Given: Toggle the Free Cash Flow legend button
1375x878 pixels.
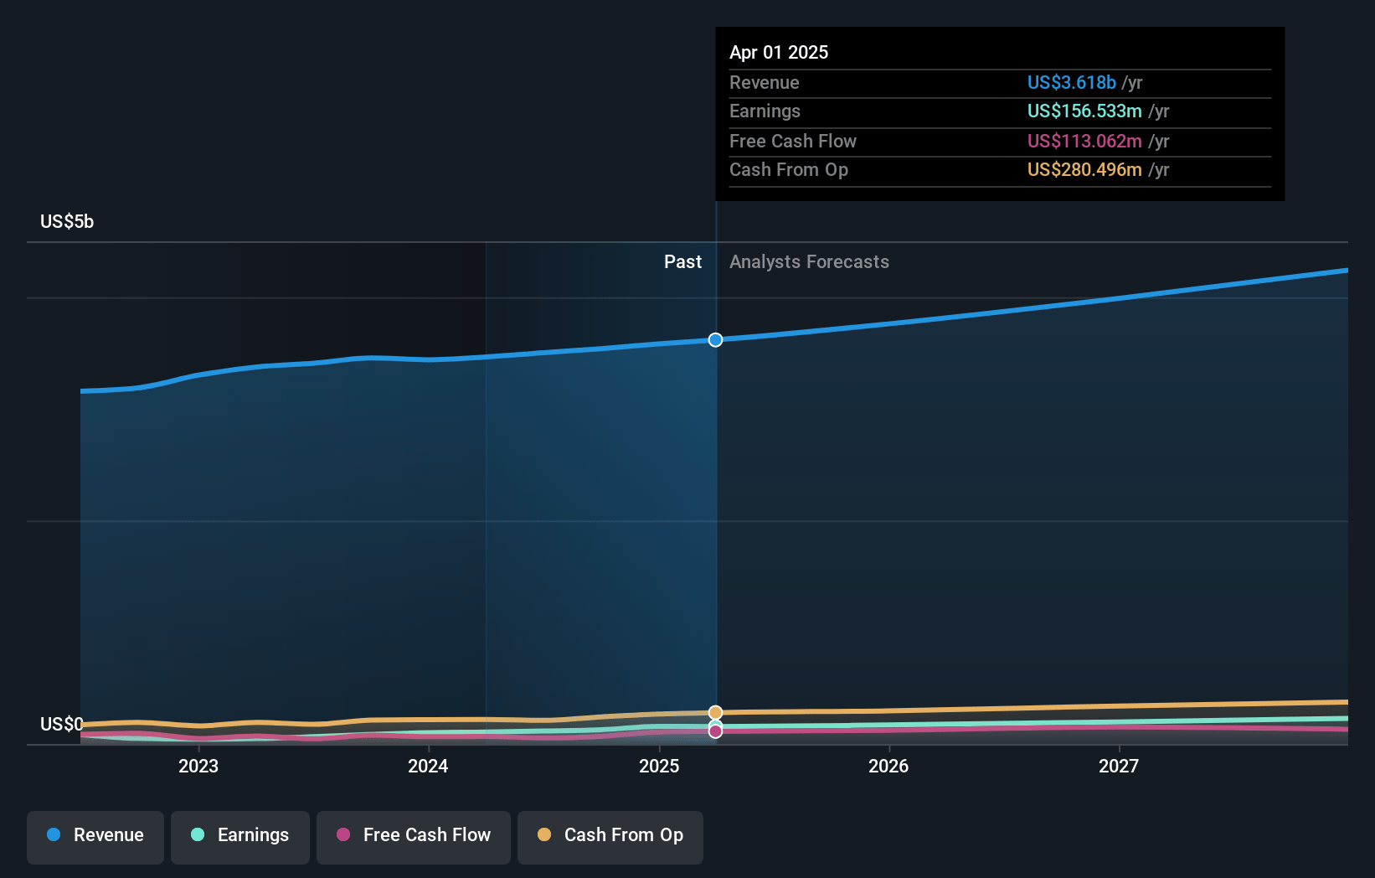Looking at the screenshot, I should tap(414, 837).
